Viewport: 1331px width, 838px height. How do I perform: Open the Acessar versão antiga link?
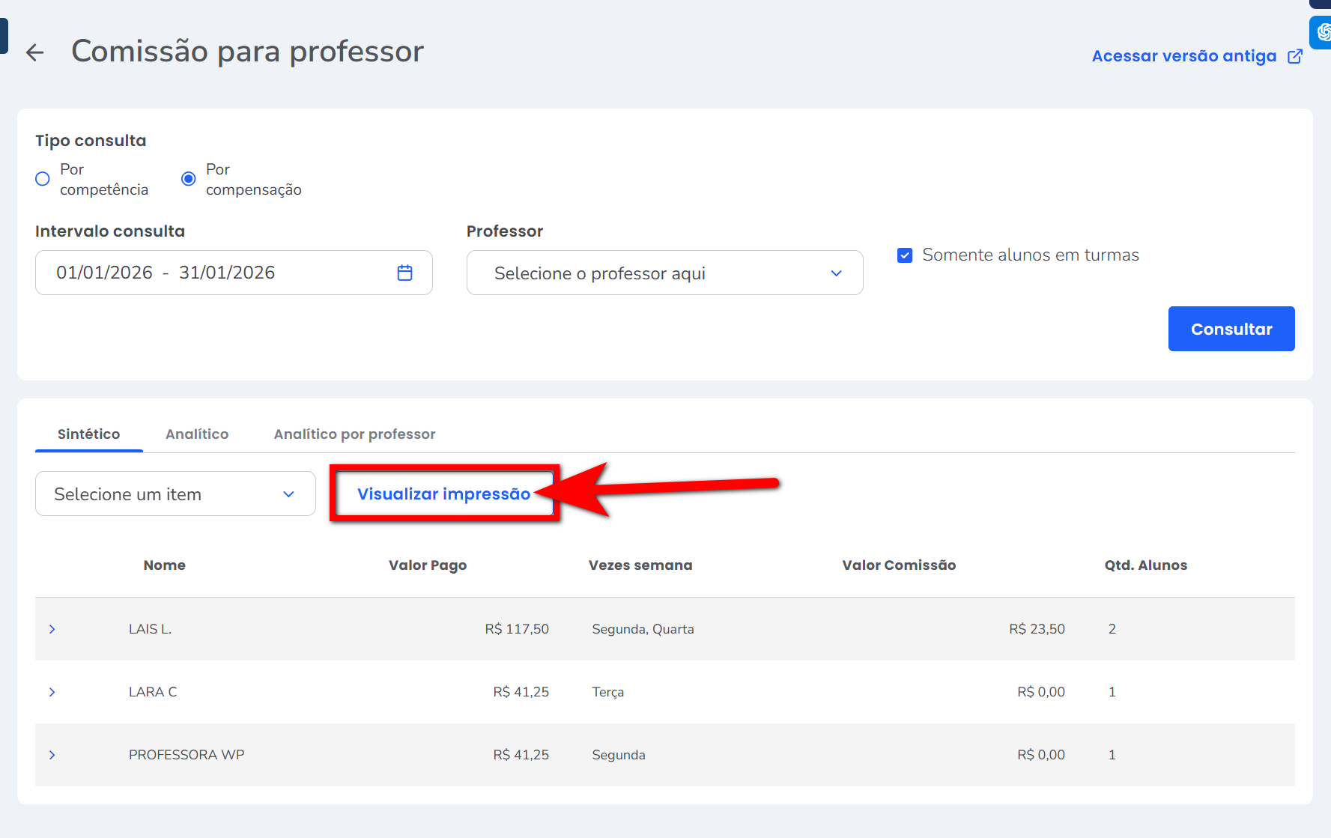click(1183, 56)
